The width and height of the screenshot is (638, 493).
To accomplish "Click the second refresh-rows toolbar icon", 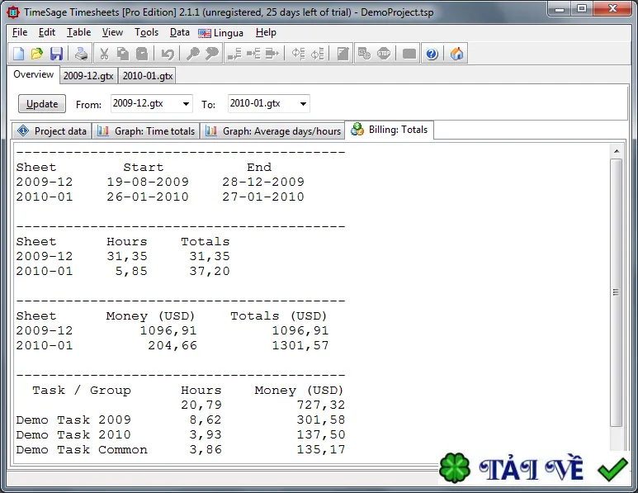I will (318, 54).
